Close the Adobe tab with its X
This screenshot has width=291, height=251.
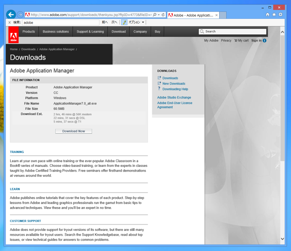217,15
